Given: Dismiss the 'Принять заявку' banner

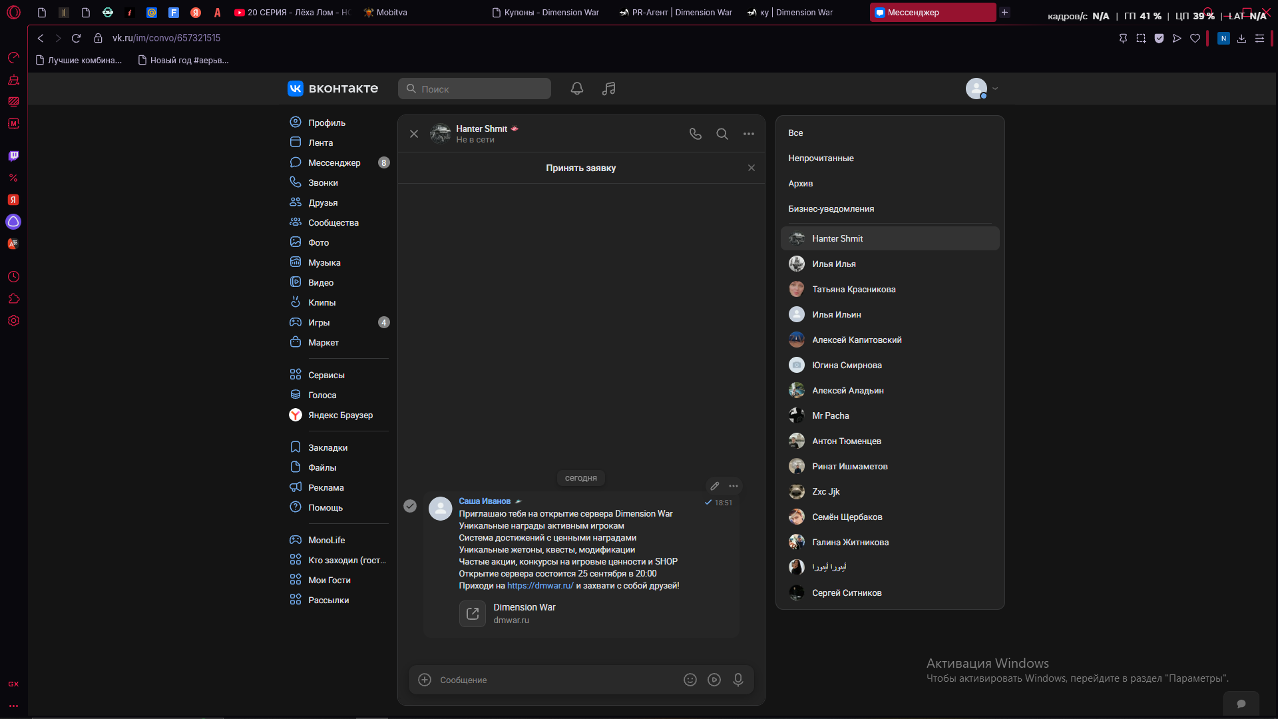Looking at the screenshot, I should click(x=751, y=168).
